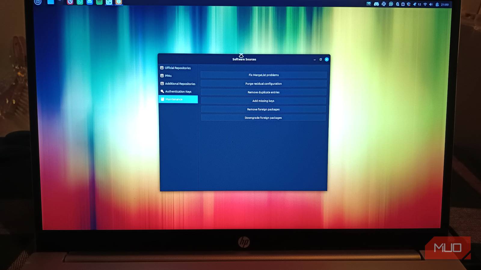Click the clock showing 21:00
The width and height of the screenshot is (481, 270).
444,4
